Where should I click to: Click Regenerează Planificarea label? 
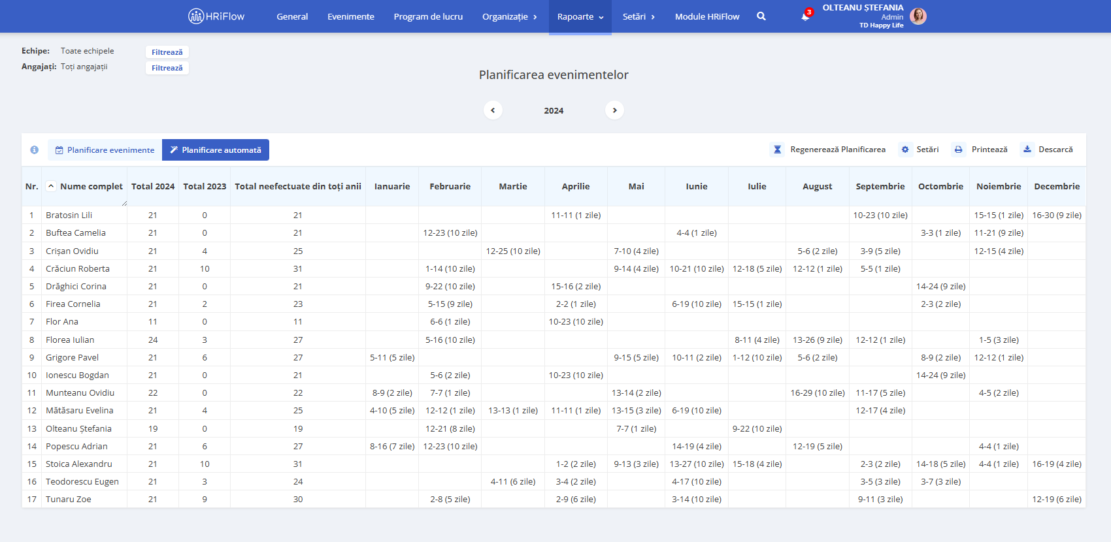[x=838, y=150]
